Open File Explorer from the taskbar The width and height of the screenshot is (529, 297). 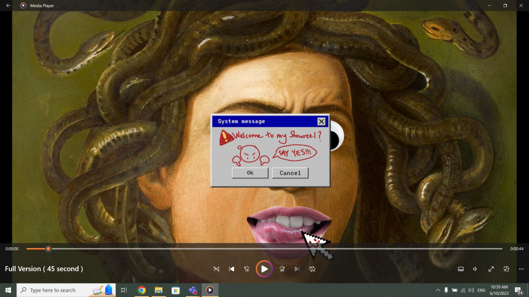159,290
